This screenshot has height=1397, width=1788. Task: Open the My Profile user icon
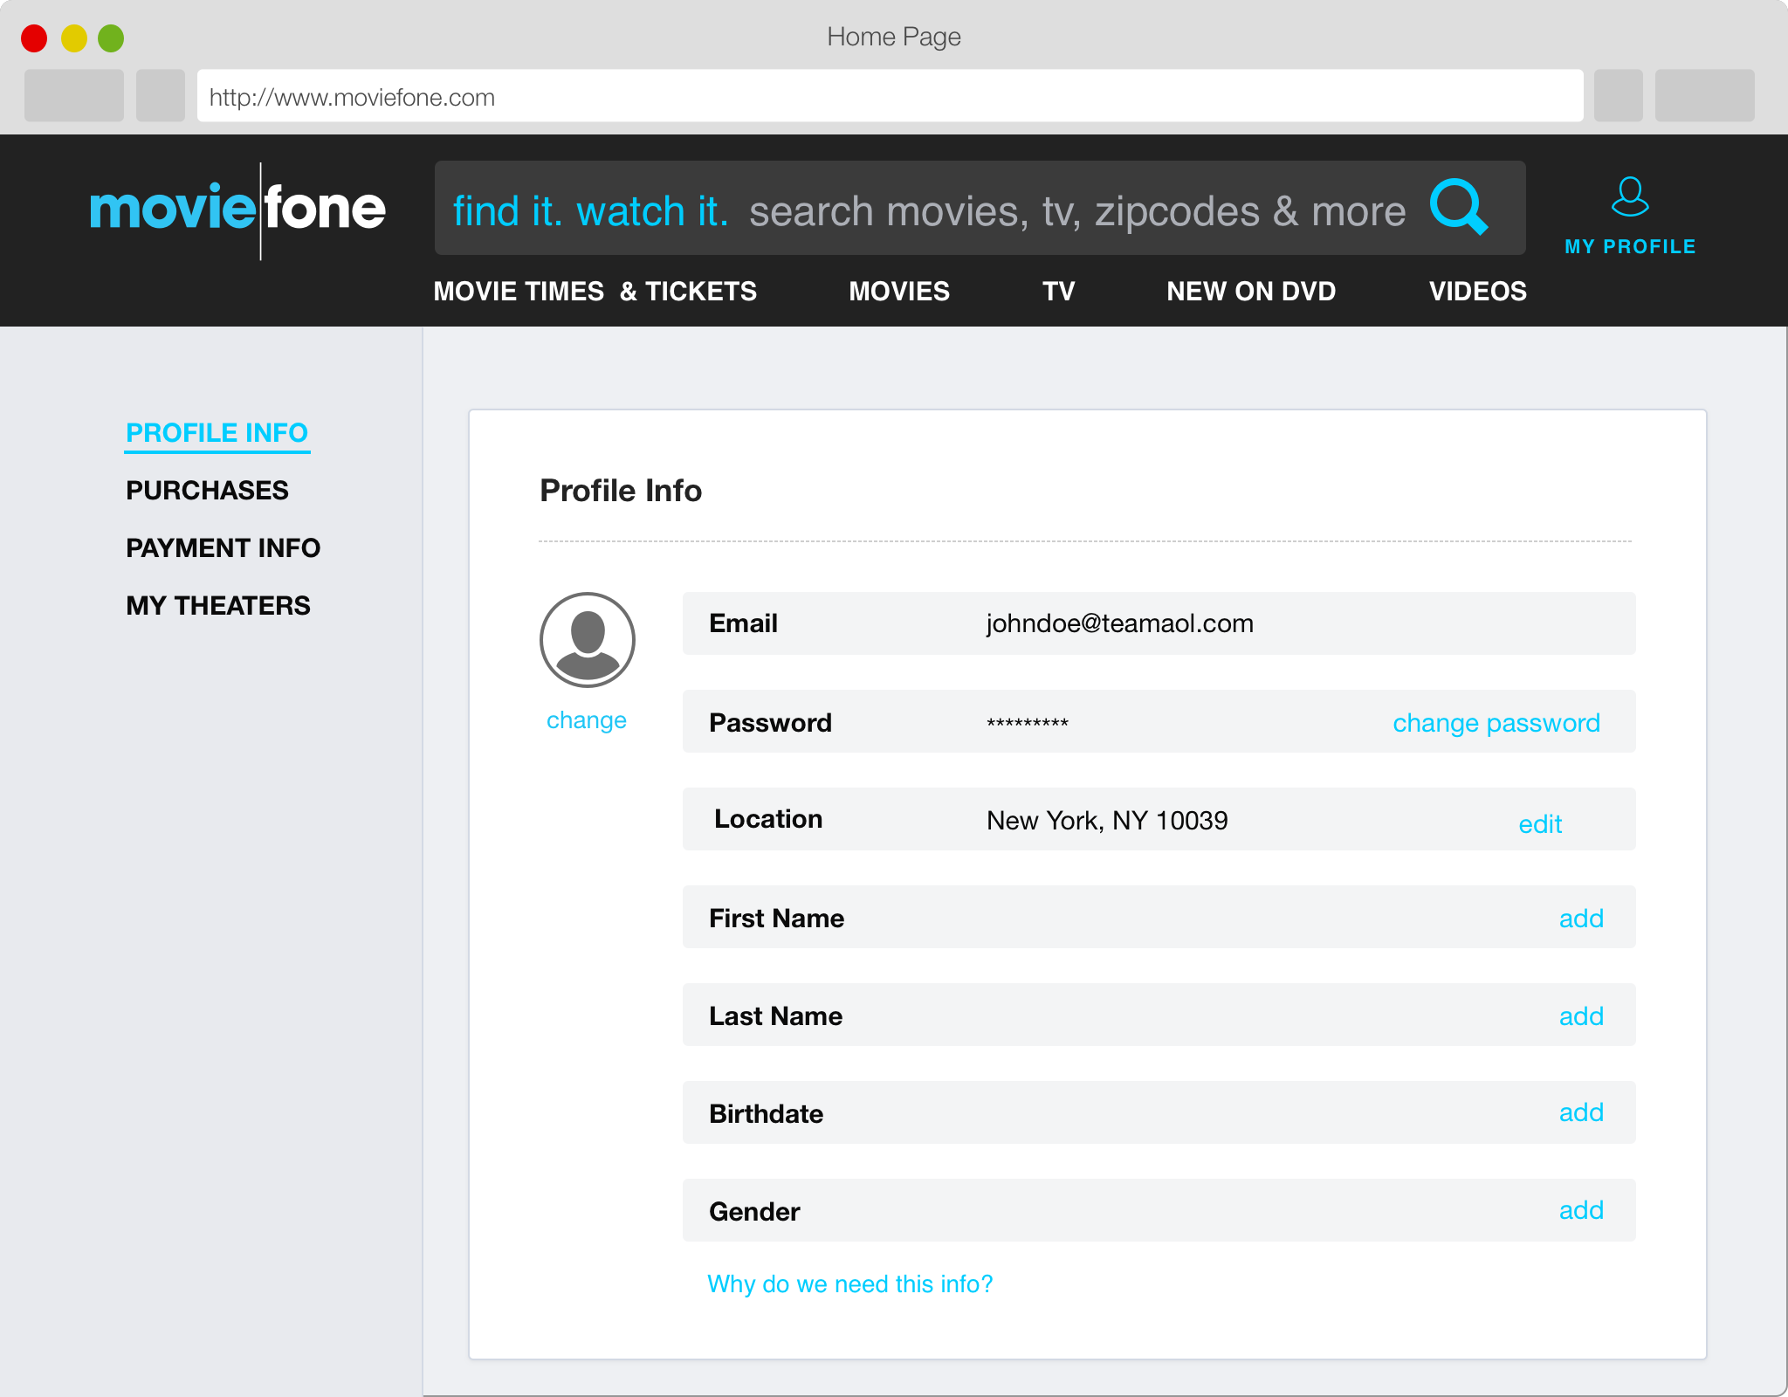(x=1629, y=197)
